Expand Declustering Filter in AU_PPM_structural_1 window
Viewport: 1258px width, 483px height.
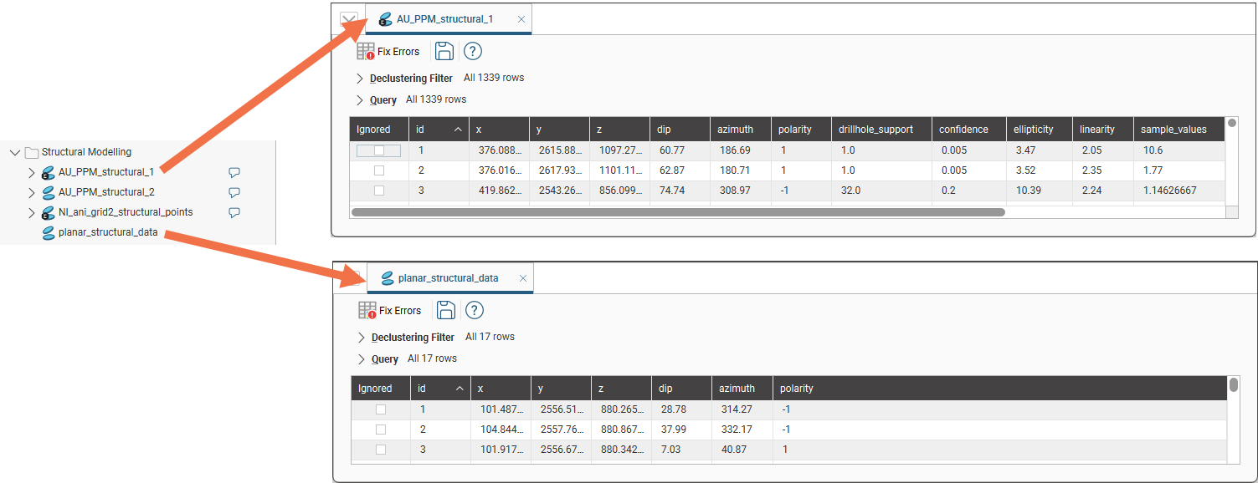pos(360,79)
